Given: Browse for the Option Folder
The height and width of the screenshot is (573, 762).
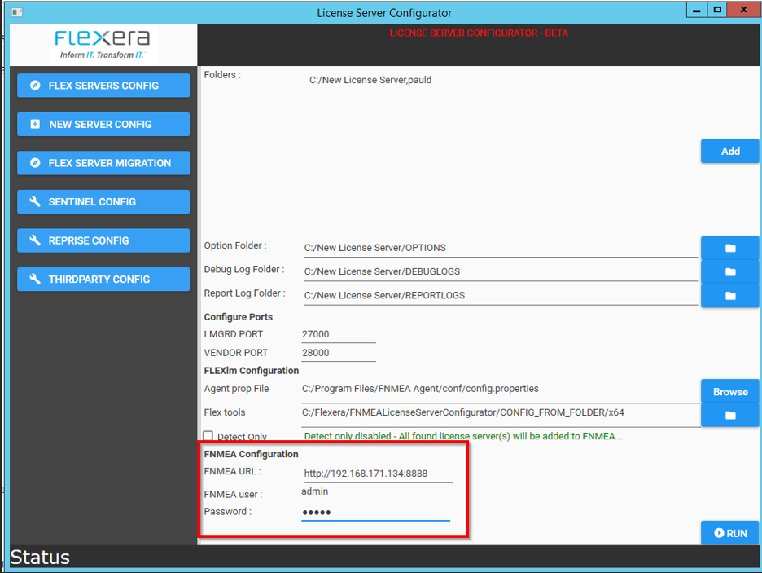Looking at the screenshot, I should point(730,248).
